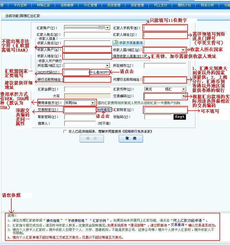
Task: Click the 汇款人地址 input field
Action: click(x=165, y=35)
